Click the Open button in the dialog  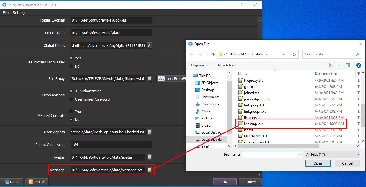click(x=318, y=163)
